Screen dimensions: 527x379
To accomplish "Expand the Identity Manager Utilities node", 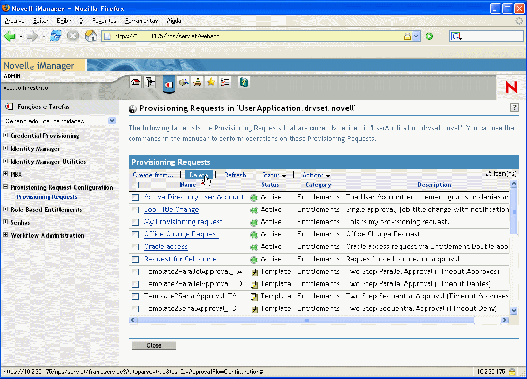I will 5,161.
